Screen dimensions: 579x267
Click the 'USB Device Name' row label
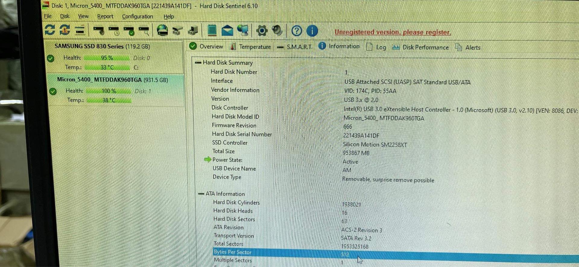pos(234,169)
